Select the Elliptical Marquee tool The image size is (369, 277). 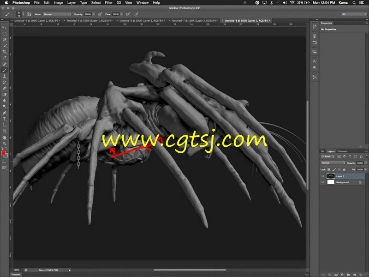[4, 34]
